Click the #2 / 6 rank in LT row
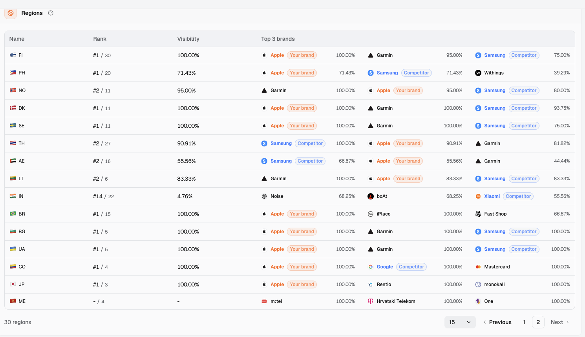The height and width of the screenshot is (337, 585). [101, 179]
